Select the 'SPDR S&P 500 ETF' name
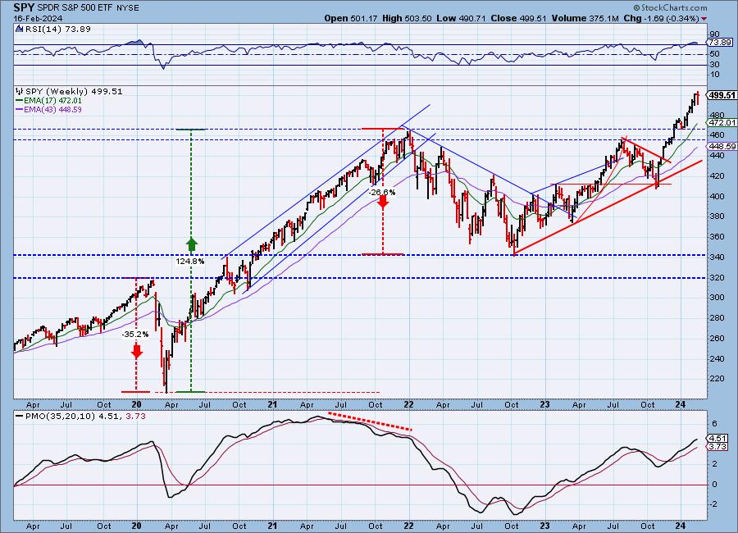This screenshot has height=533, width=738. [74, 8]
